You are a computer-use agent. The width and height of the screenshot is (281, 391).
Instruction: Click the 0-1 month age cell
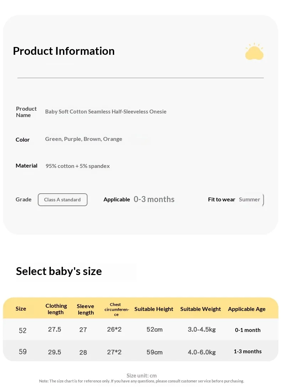[248, 330]
